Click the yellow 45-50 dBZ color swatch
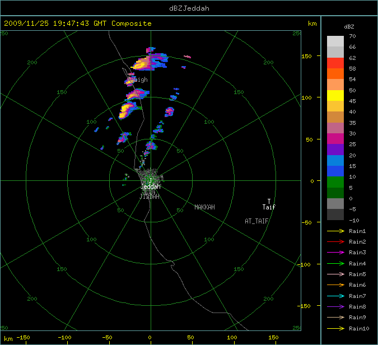Image resolution: width=378 pixels, height=345 pixels. point(335,95)
